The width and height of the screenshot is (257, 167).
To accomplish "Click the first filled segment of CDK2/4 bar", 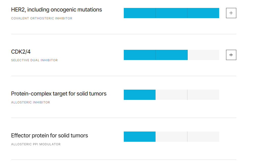I will pos(139,55).
